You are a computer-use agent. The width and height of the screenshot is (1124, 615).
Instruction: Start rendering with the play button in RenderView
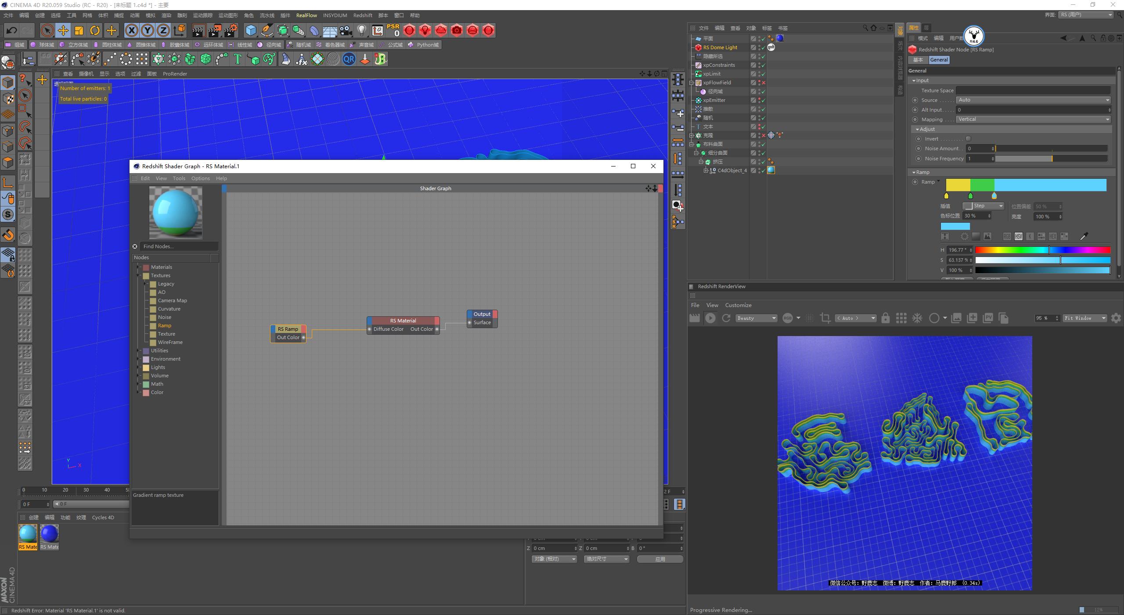pyautogui.click(x=710, y=318)
